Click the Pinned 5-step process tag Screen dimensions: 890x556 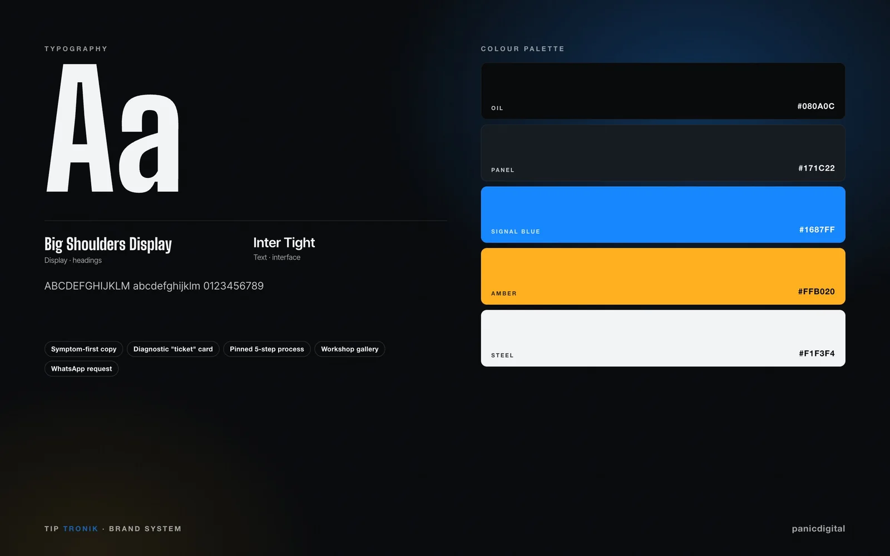click(267, 349)
